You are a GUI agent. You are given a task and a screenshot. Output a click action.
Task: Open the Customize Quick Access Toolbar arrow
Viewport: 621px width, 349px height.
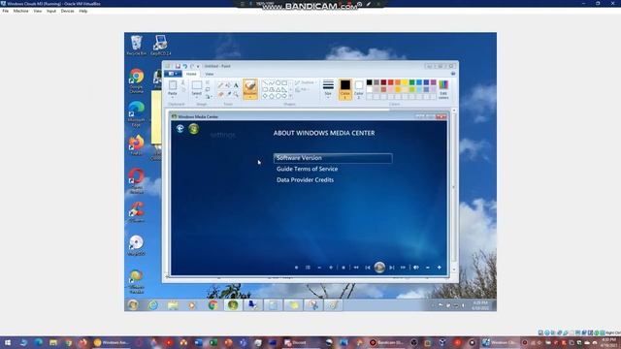[198, 66]
